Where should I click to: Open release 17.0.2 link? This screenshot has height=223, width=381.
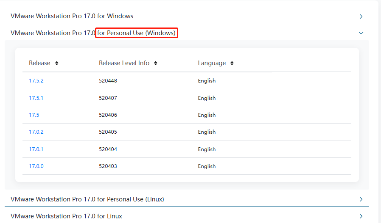[36, 132]
